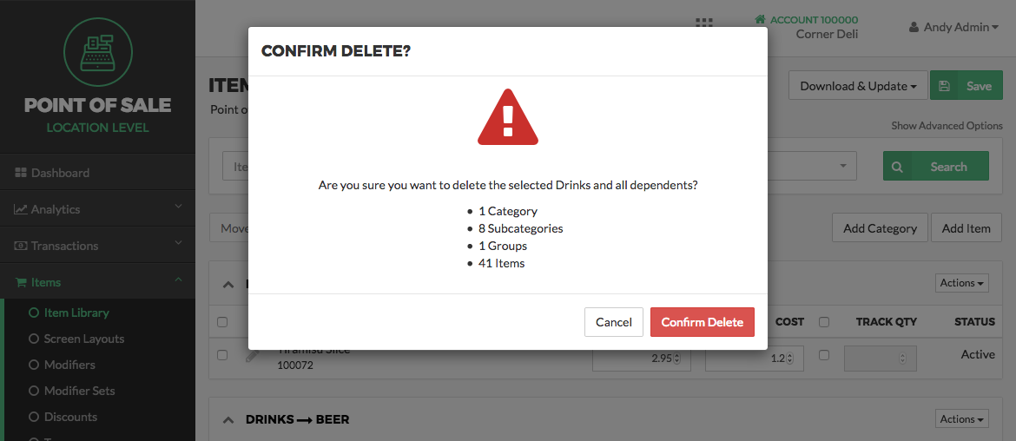Click the Analytics chart icon
Viewport: 1016px width, 441px height.
pyautogui.click(x=20, y=209)
